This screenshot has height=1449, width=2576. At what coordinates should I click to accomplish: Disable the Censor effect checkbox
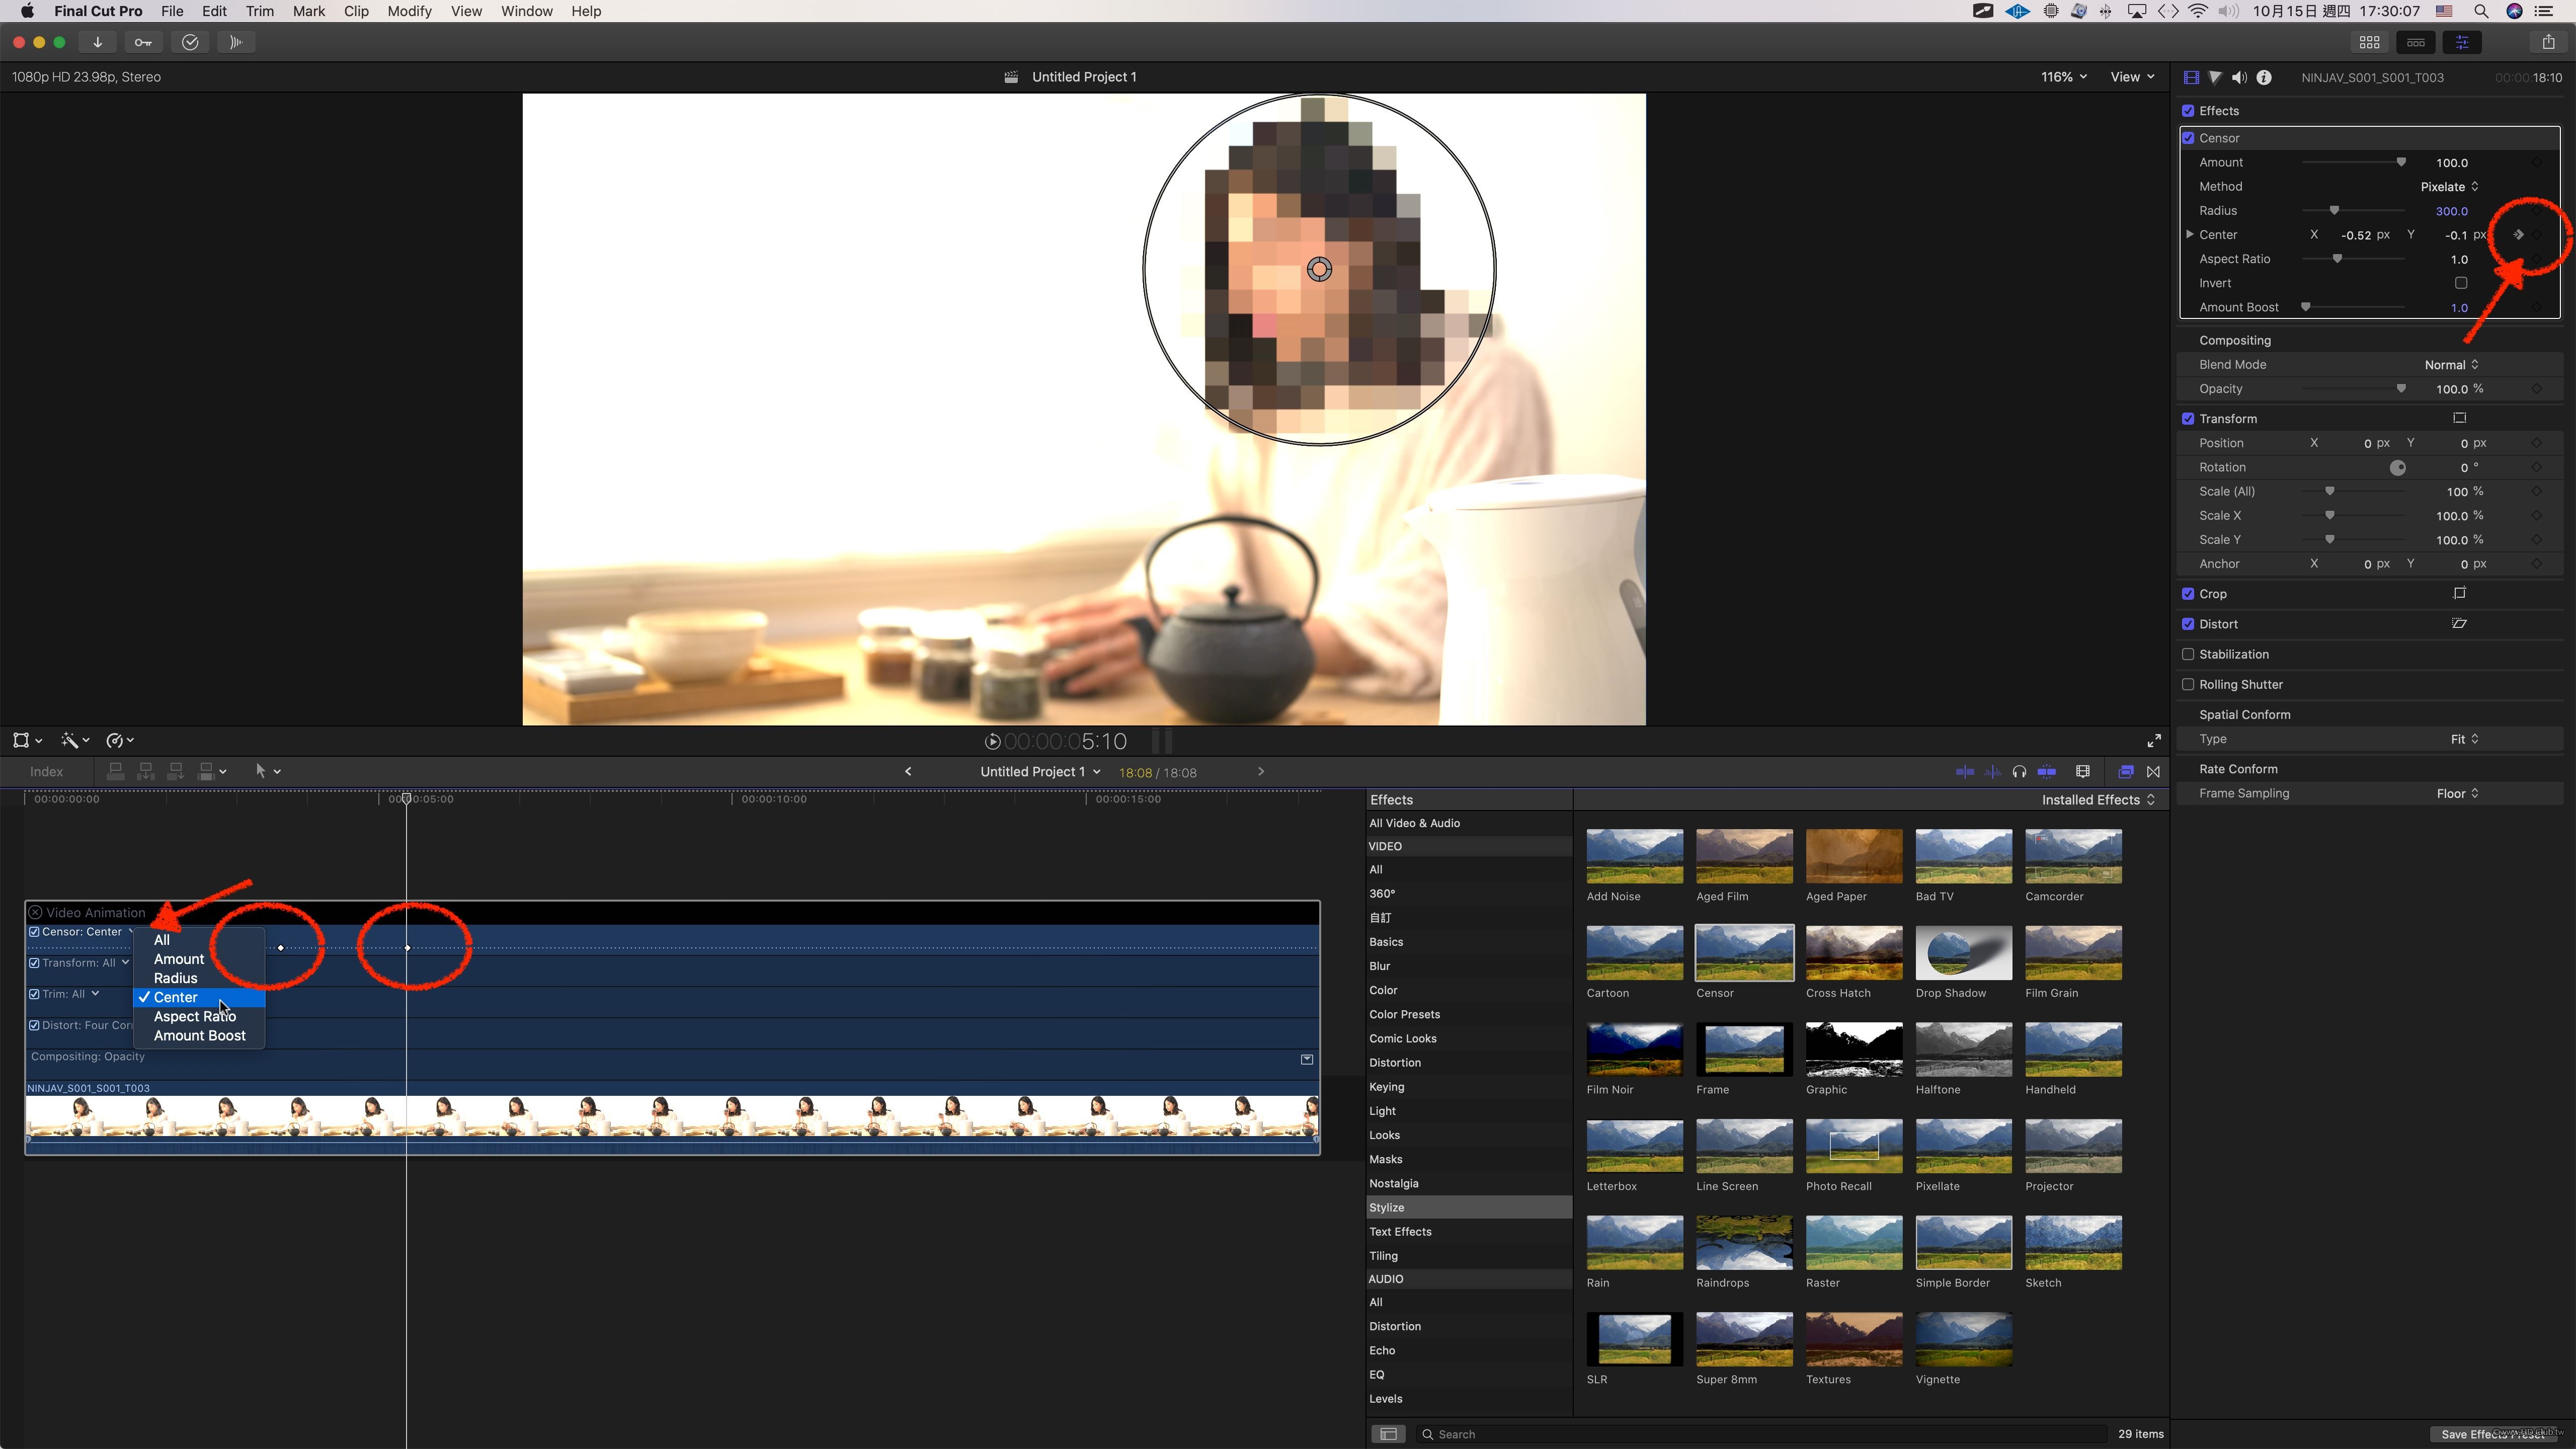(2188, 138)
